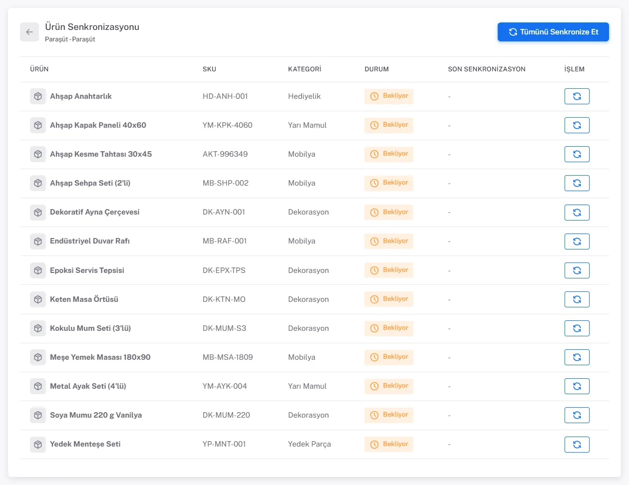Click the DURUM column header
The image size is (629, 485).
click(376, 69)
